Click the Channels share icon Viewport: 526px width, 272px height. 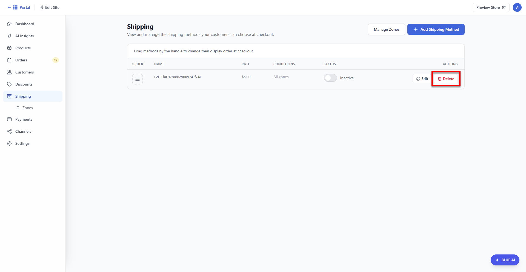(x=9, y=131)
